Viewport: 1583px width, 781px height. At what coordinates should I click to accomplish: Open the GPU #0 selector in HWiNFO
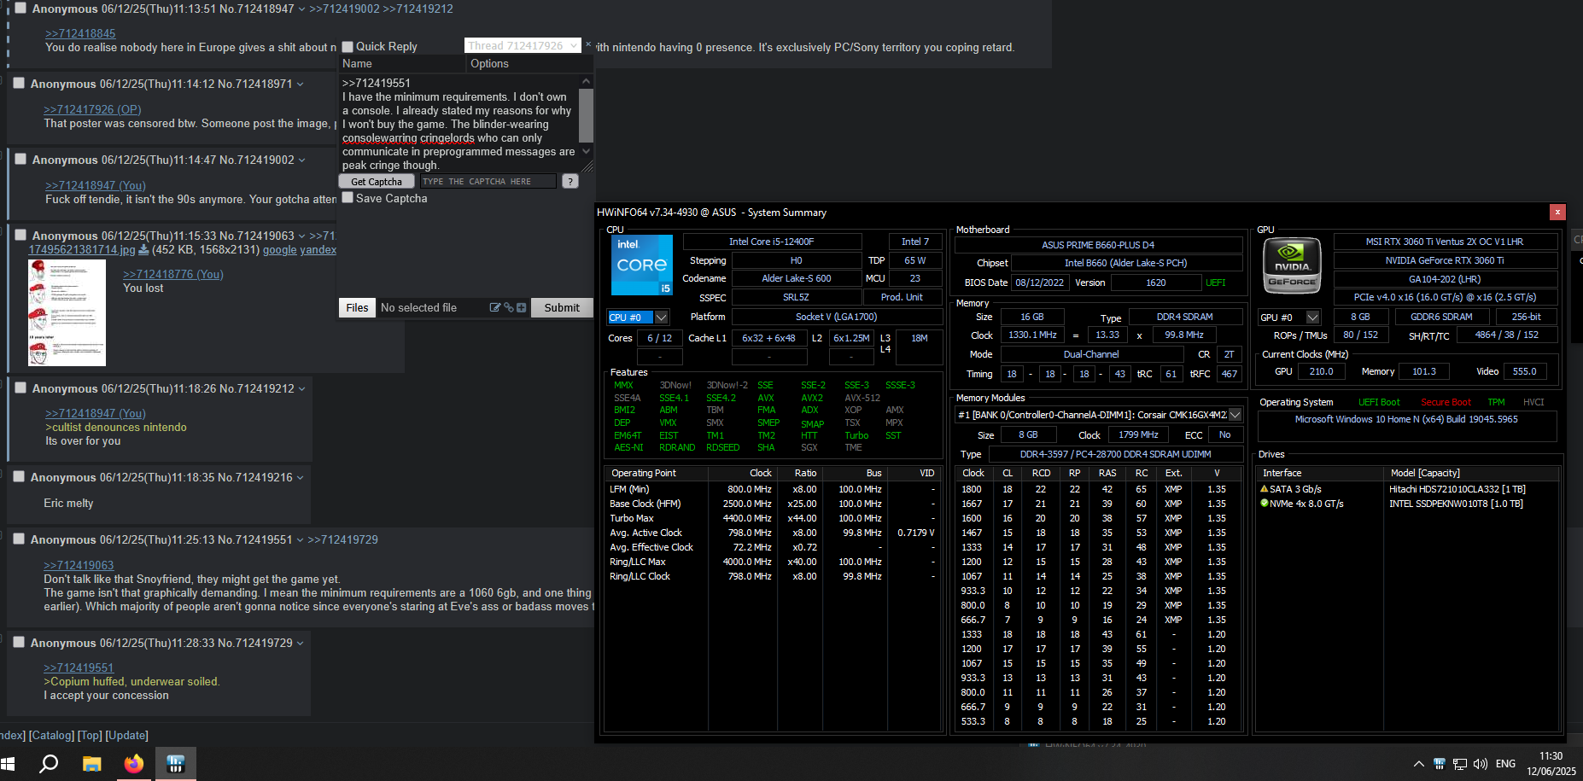(1289, 318)
